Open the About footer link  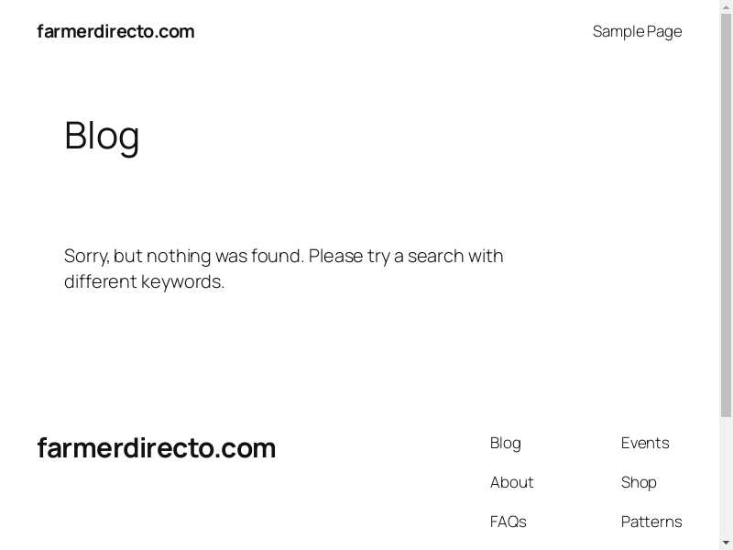coord(511,482)
